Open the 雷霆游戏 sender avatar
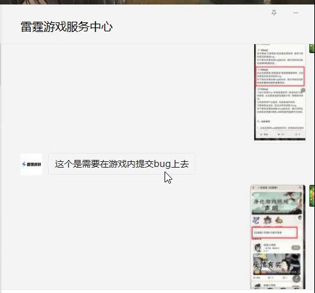Image resolution: width=315 pixels, height=293 pixels. (31, 164)
